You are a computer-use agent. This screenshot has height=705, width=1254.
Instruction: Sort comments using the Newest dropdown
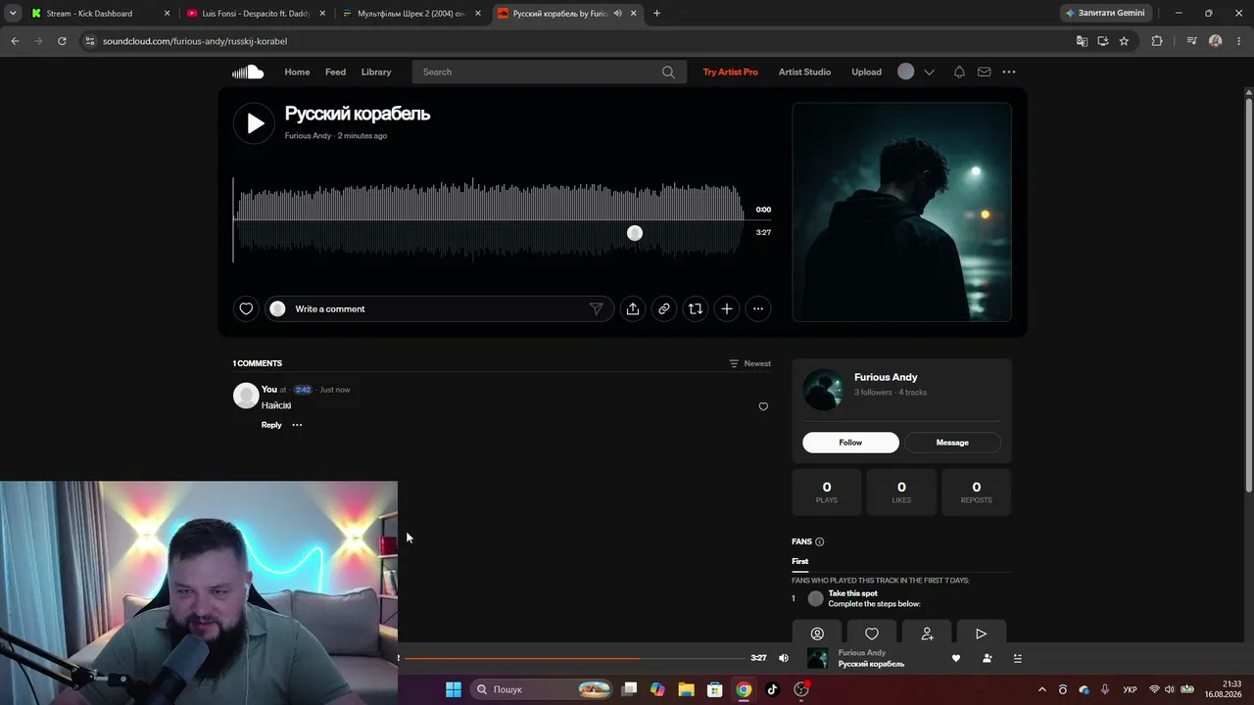749,363
